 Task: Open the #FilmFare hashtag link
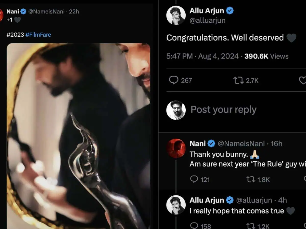click(38, 35)
